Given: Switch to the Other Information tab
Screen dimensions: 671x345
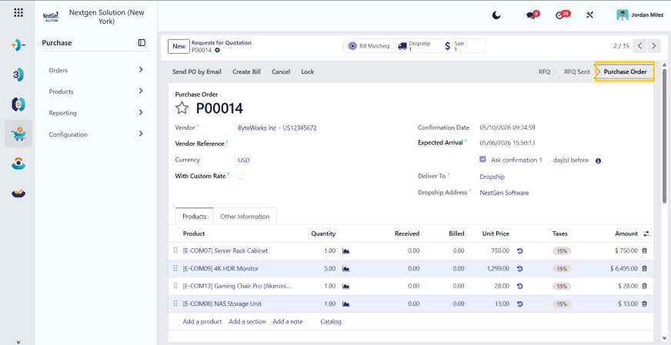Looking at the screenshot, I should pyautogui.click(x=245, y=217).
